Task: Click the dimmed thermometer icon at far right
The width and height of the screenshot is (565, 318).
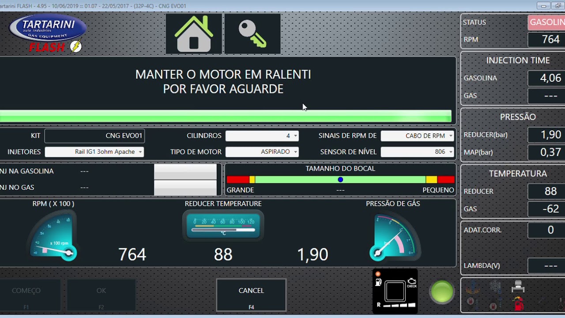Action: click(x=561, y=304)
